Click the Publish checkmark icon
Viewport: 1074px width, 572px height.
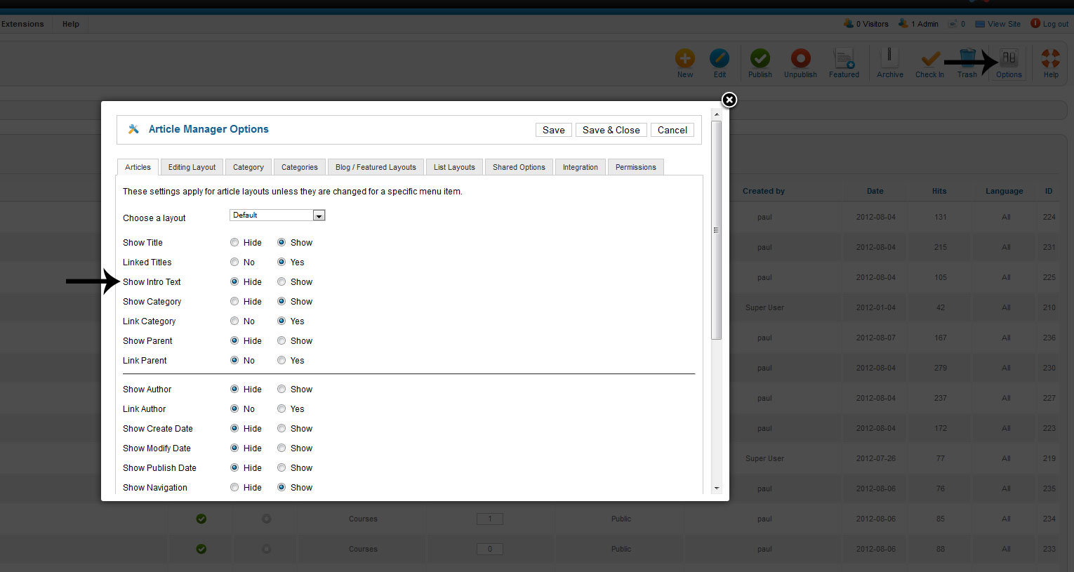(760, 58)
